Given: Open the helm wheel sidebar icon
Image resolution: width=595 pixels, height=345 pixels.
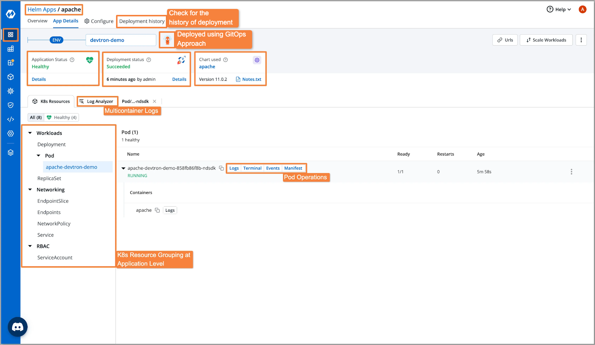Looking at the screenshot, I should (10, 91).
